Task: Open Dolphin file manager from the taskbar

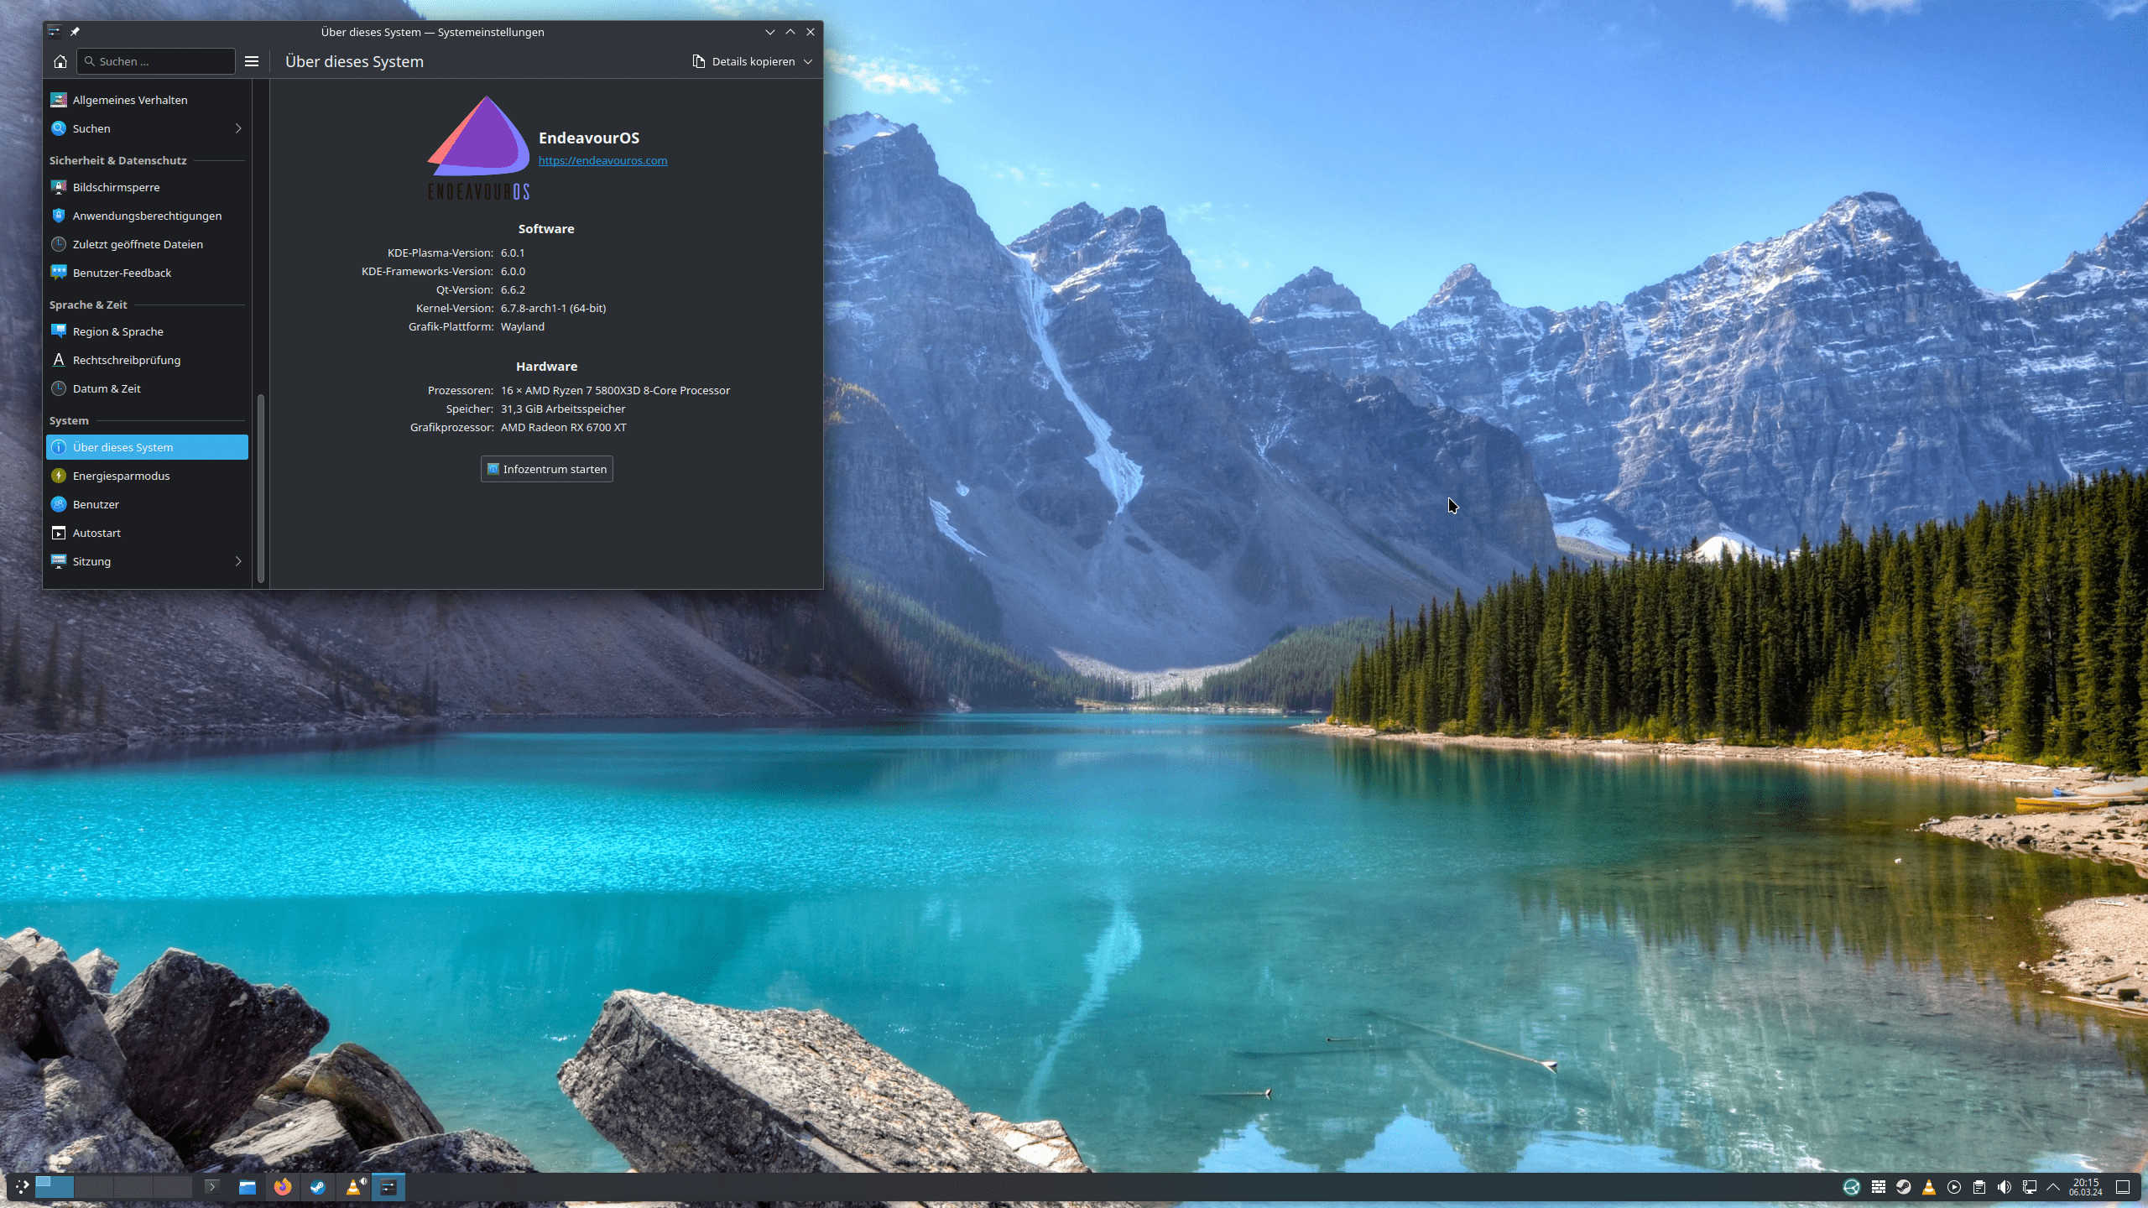Action: coord(247,1186)
